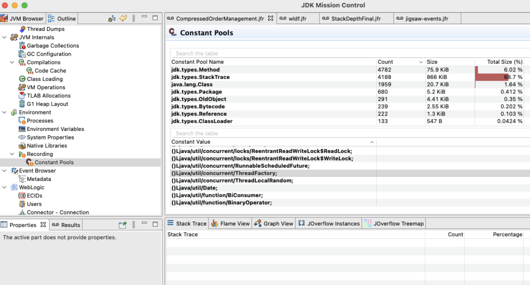Toggle sort direction on Count column
Screen dimensions: 530x285
(x=421, y=62)
